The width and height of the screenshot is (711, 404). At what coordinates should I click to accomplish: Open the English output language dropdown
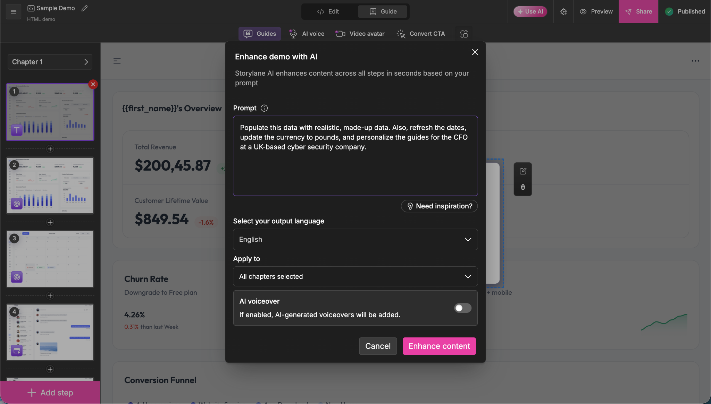click(355, 239)
